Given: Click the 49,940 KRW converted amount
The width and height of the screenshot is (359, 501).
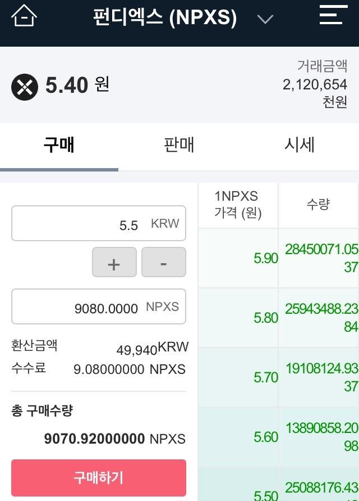Looking at the screenshot, I should coord(153,349).
